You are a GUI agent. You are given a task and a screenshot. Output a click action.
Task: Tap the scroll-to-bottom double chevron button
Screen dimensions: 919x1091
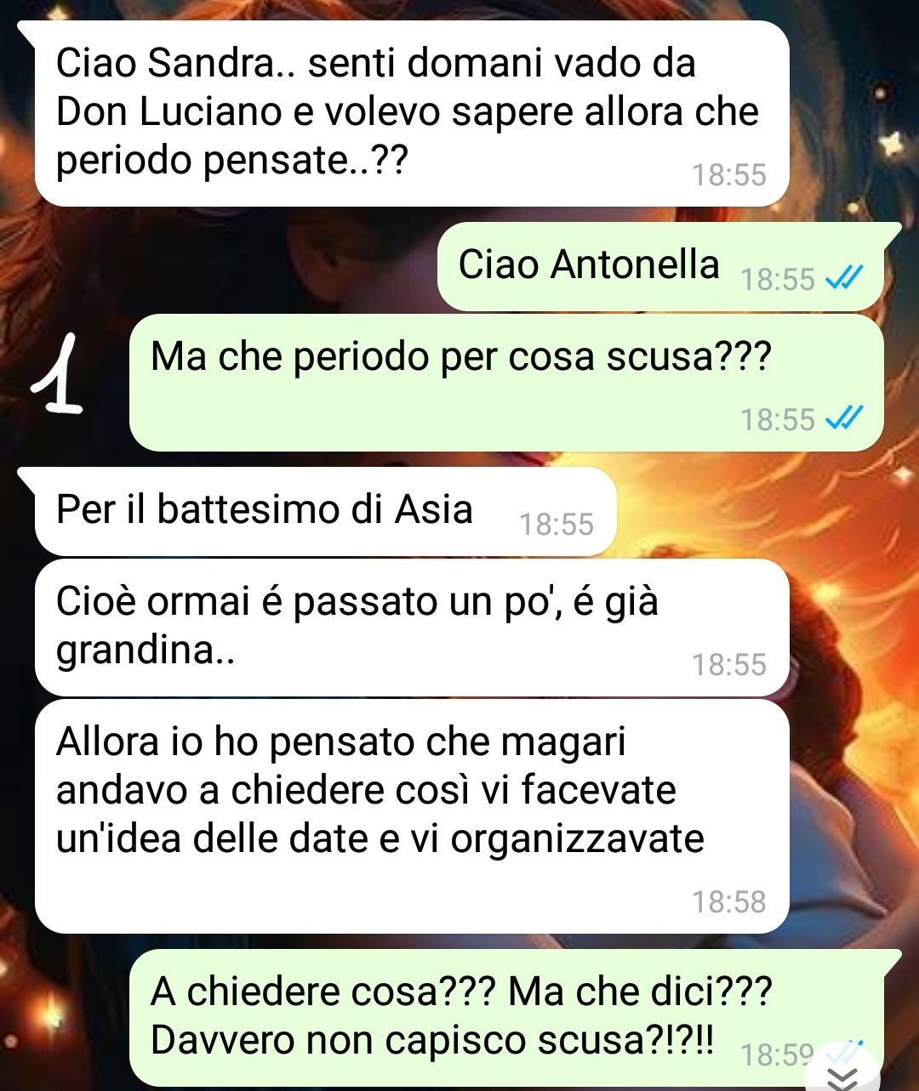pos(843,1074)
